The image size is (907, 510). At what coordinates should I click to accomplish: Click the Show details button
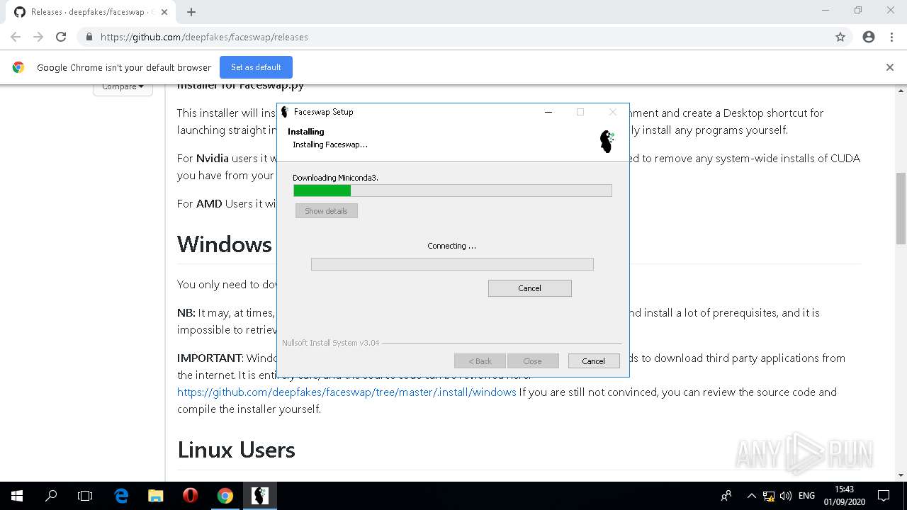(327, 211)
